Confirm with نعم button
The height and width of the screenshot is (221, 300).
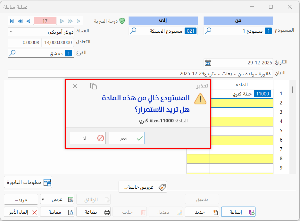coord(127,138)
